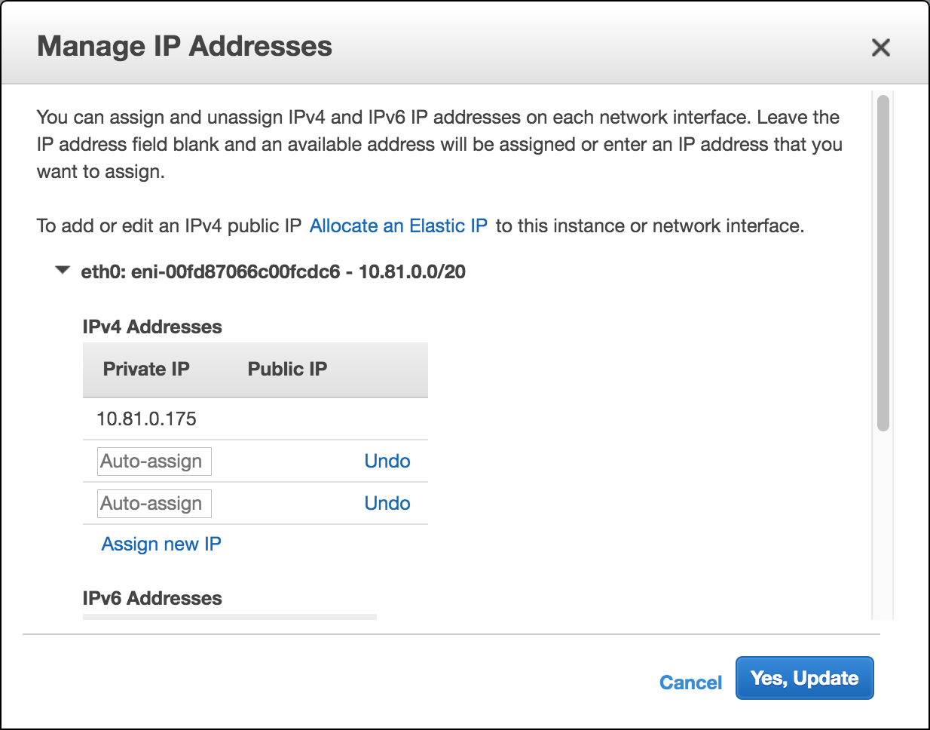Image resolution: width=930 pixels, height=730 pixels.
Task: Click the second Auto-assign input field
Action: coord(153,503)
